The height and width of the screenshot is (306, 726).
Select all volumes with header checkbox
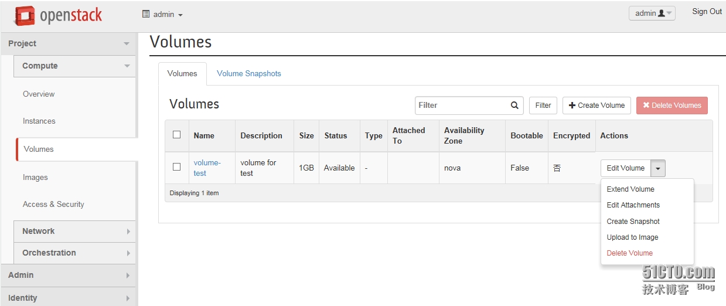coord(176,135)
